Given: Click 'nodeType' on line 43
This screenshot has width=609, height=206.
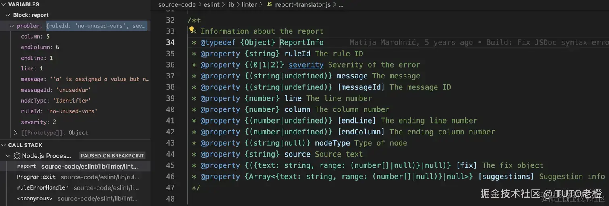Looking at the screenshot, I should [x=332, y=143].
